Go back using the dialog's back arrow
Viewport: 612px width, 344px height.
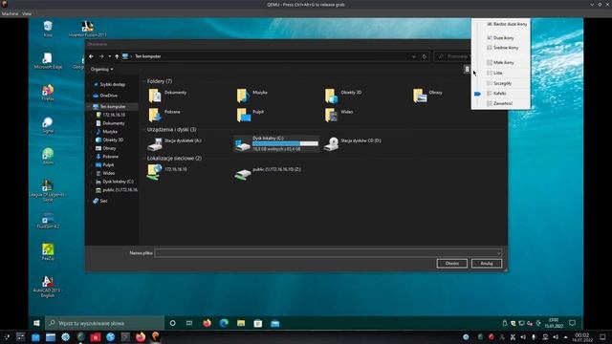[92, 56]
